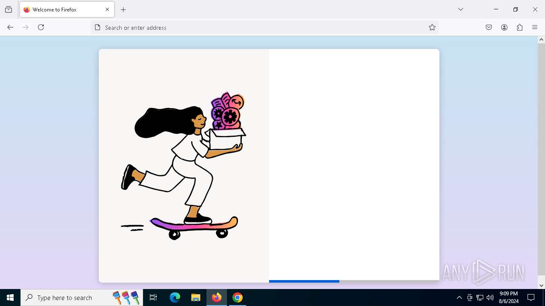Show hidden system tray icons
The image size is (545, 306).
[459, 297]
